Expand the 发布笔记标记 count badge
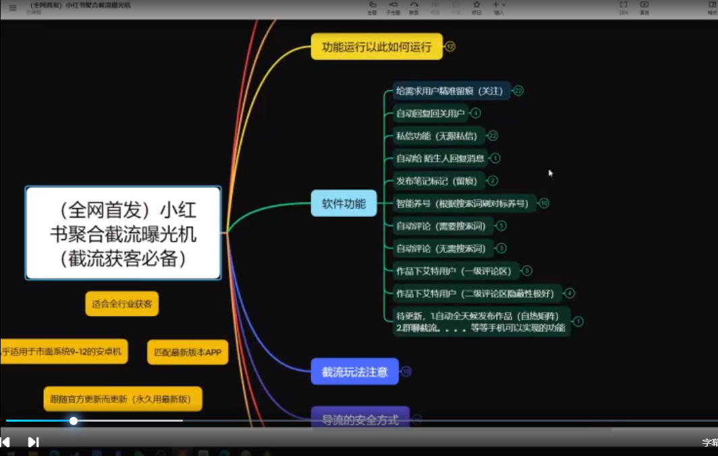718x456 pixels. (x=493, y=181)
